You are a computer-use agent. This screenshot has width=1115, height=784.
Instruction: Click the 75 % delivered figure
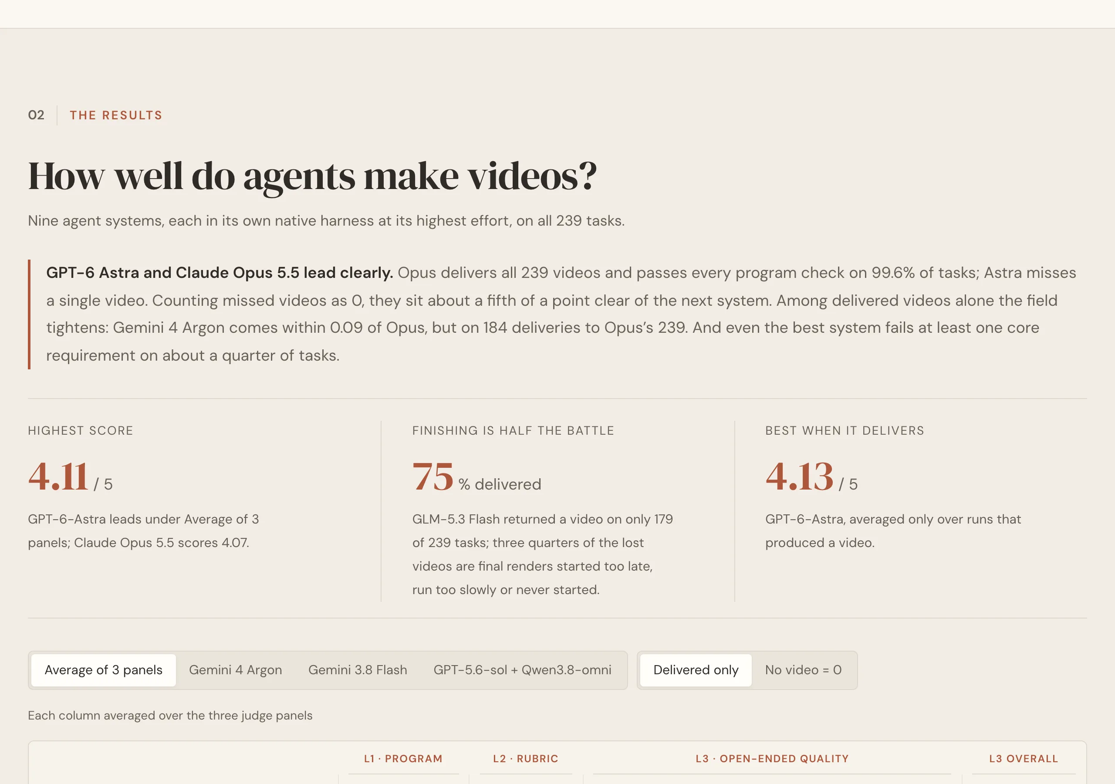coord(476,476)
